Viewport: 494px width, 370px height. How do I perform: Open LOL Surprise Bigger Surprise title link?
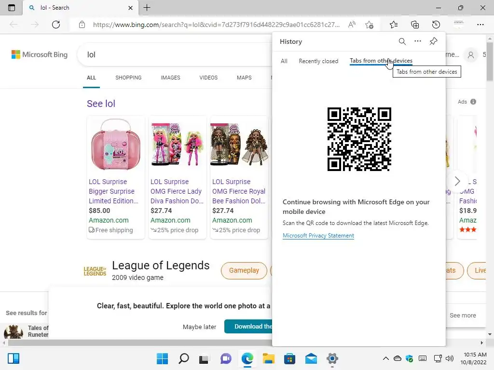point(113,191)
